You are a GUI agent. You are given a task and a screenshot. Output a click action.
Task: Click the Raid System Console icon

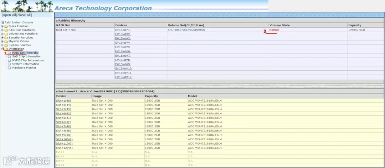3,22
